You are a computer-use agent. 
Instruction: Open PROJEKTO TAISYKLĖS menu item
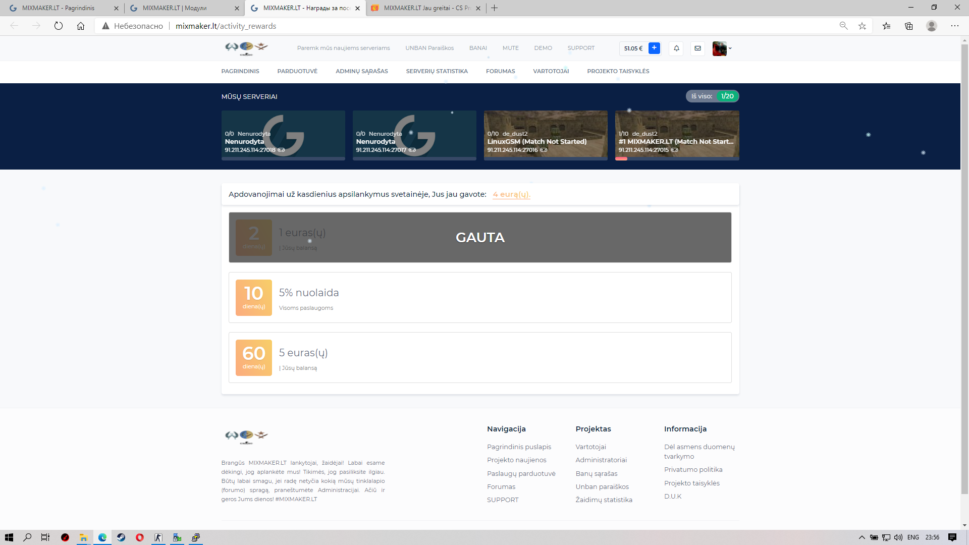click(x=618, y=71)
